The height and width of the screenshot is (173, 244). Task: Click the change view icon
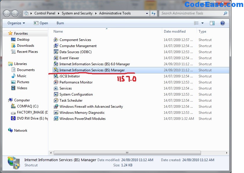196,23
